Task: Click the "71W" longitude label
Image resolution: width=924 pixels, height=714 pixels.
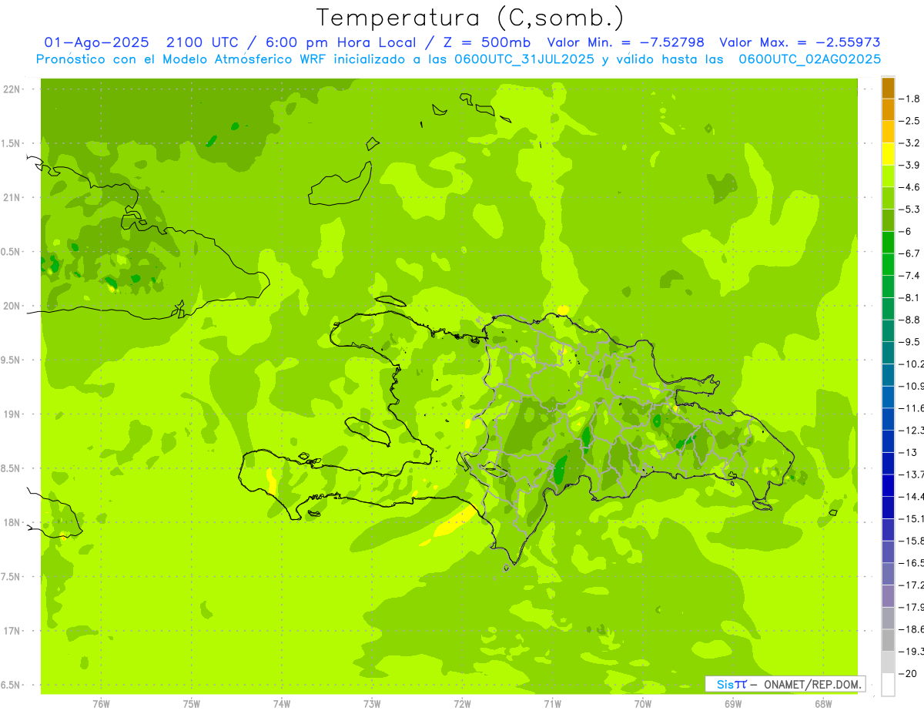Action: [x=553, y=704]
